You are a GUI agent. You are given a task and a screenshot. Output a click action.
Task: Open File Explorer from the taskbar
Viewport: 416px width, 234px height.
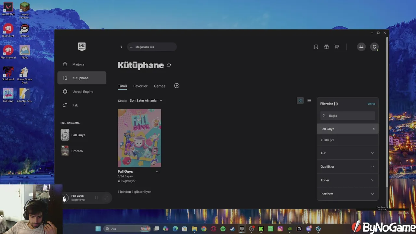pyautogui.click(x=194, y=229)
